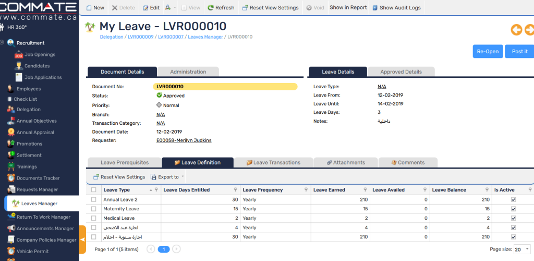Open Vehicle Permit in sidebar

click(x=32, y=252)
